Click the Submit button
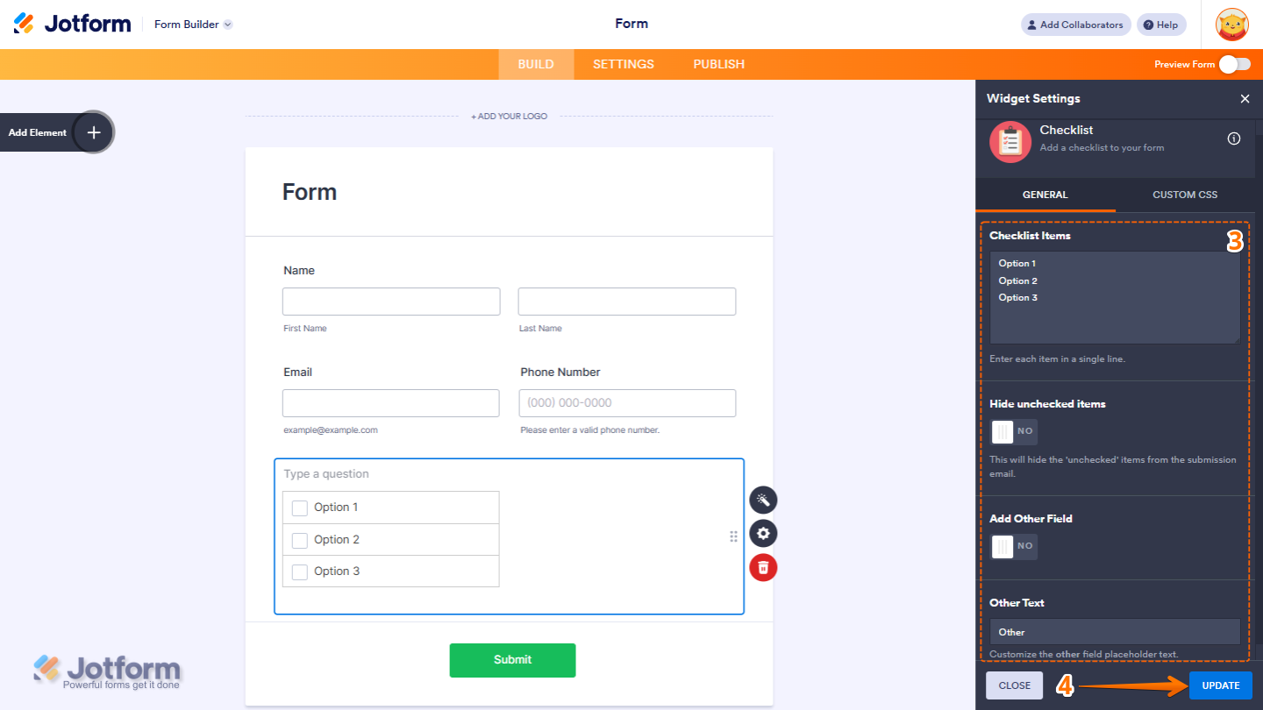Image resolution: width=1263 pixels, height=710 pixels. tap(512, 660)
